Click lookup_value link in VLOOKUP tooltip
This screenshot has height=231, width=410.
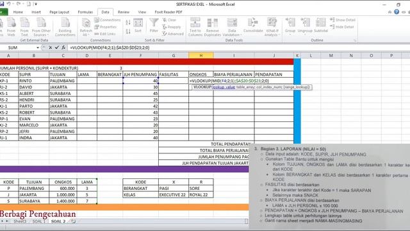224,87
